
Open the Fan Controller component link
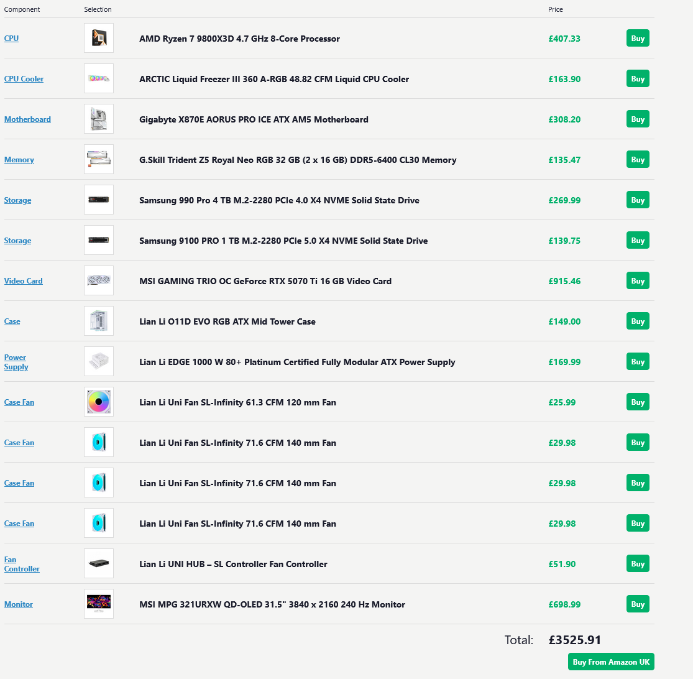click(x=22, y=564)
